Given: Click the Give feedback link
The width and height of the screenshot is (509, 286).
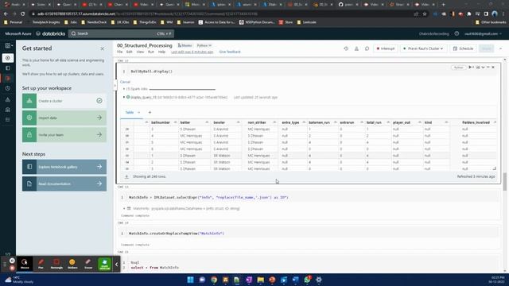Looking at the screenshot, I should 230,52.
